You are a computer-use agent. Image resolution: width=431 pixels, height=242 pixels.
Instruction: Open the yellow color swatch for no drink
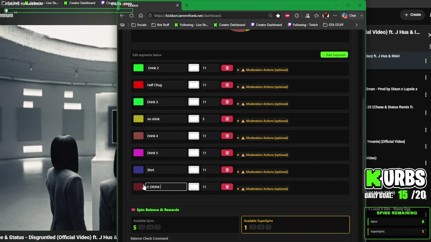(x=138, y=119)
